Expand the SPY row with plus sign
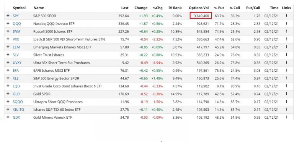 click(8, 16)
